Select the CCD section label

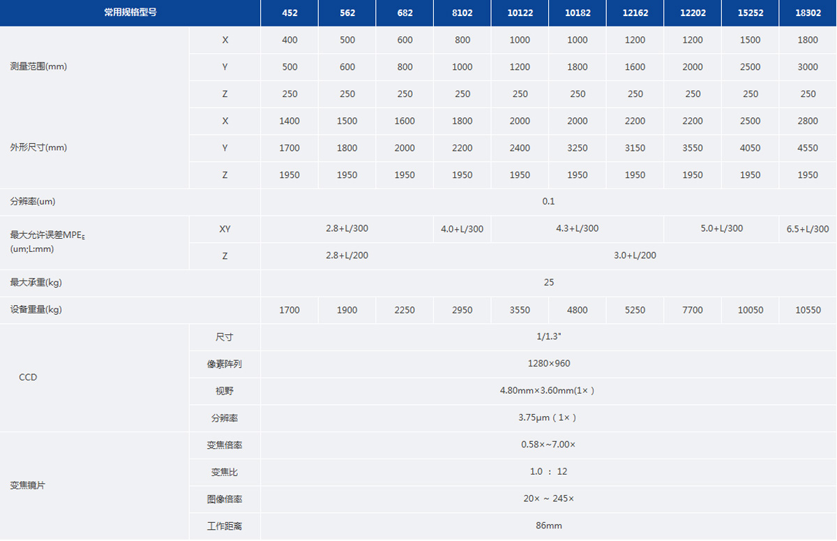[x=28, y=378]
